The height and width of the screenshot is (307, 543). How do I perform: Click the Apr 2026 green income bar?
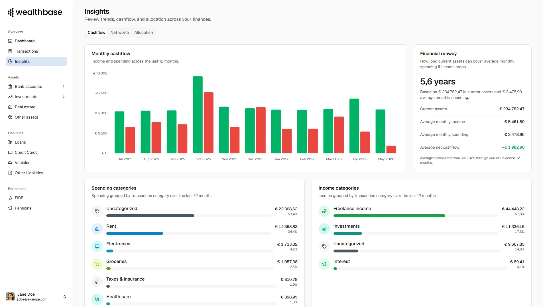coord(354,126)
